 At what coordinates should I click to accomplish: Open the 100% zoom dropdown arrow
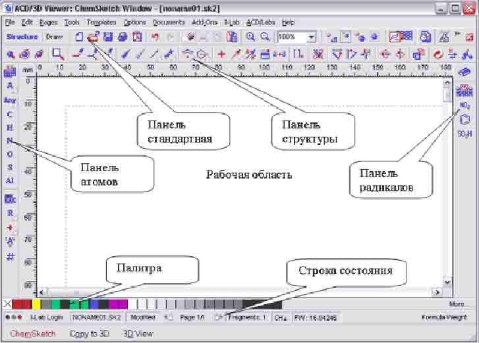tap(311, 38)
